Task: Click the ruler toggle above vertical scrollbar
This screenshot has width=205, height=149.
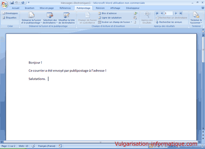Action: click(203, 31)
